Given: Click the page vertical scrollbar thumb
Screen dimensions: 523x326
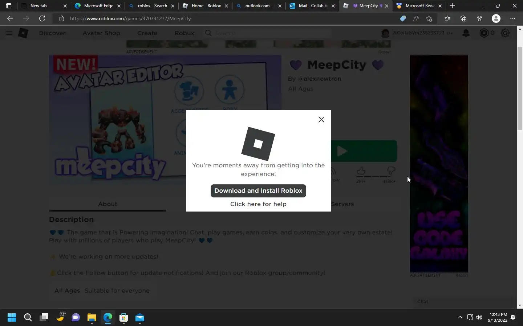Looking at the screenshot, I should point(520,88).
